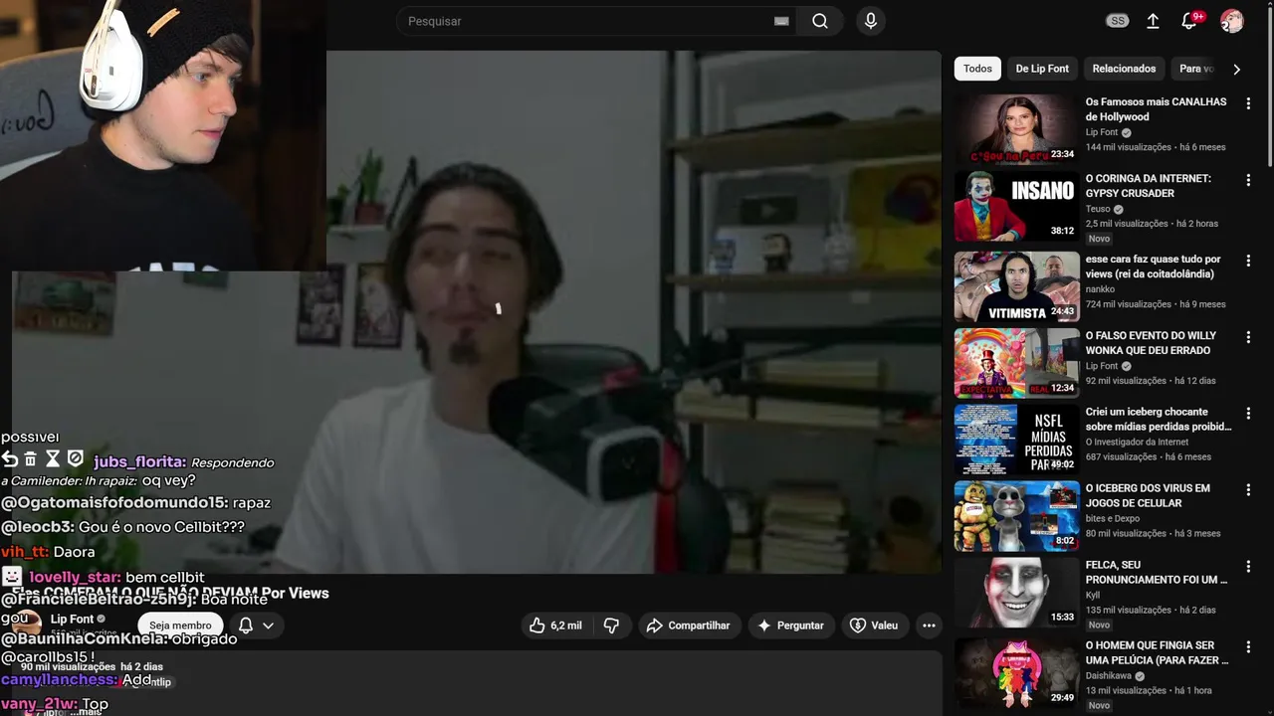Select the Relacionados filter chip

1124,69
